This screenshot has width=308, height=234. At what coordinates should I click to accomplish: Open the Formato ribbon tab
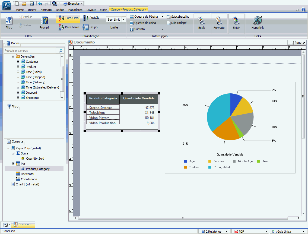click(x=46, y=10)
